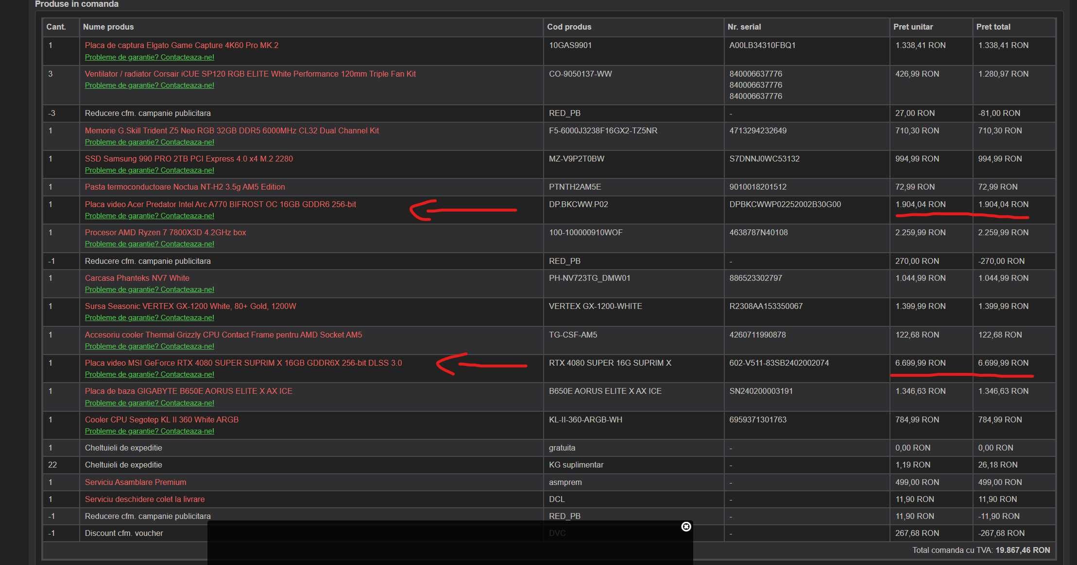Select product code F5-6000J3238F16GX2-TZ5NR
Image resolution: width=1077 pixels, height=565 pixels.
coord(603,131)
